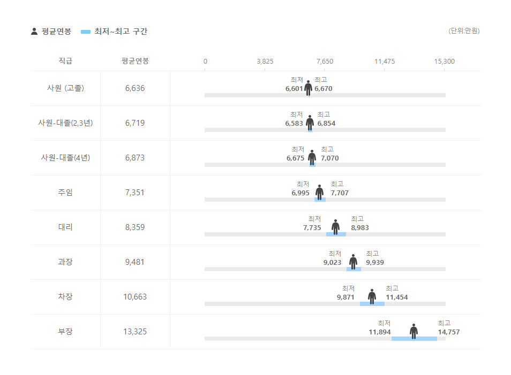Click the person icon in the 과장 row
Image resolution: width=511 pixels, height=375 pixels.
point(354,262)
